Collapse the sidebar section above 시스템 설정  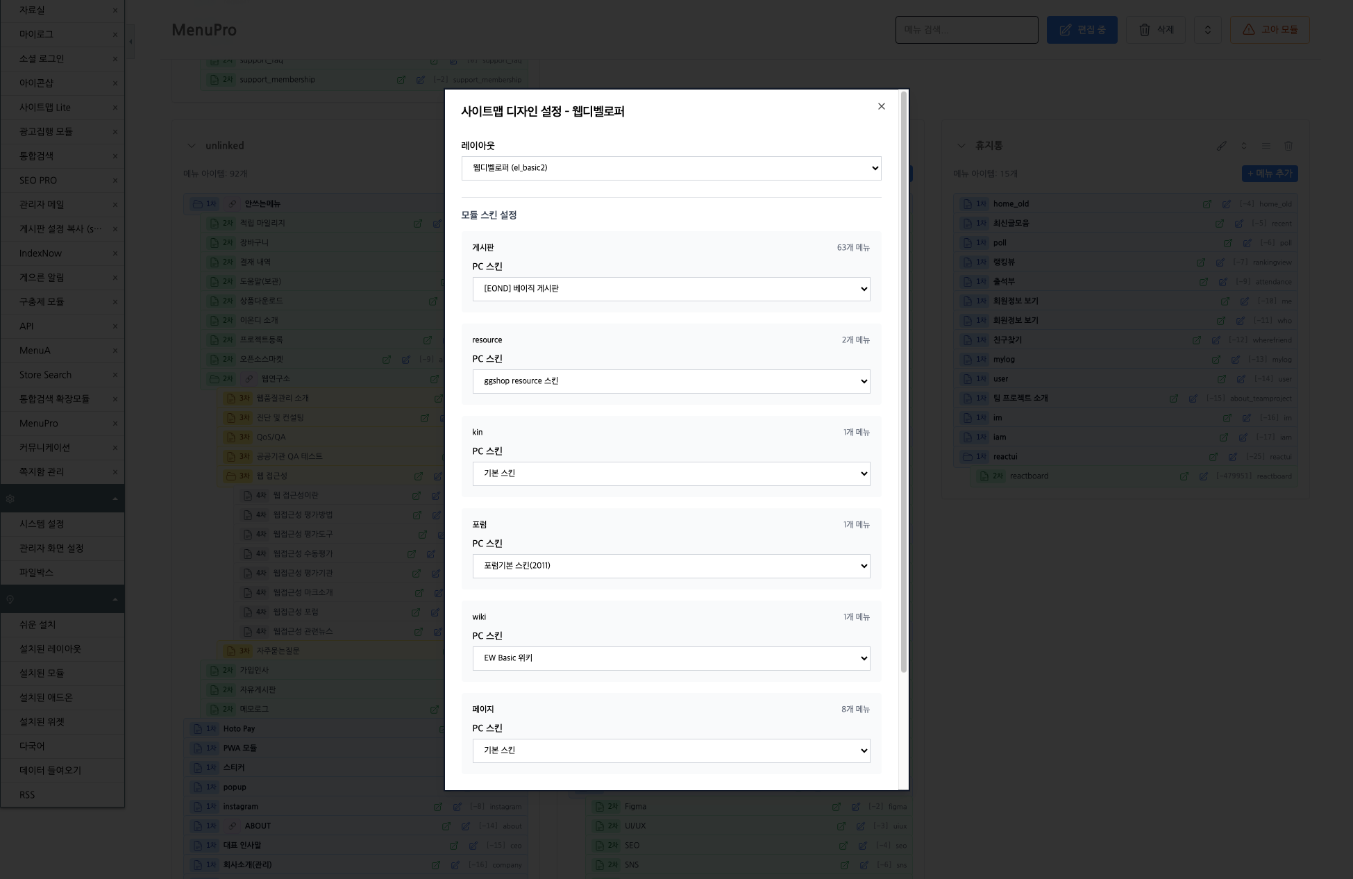click(115, 499)
